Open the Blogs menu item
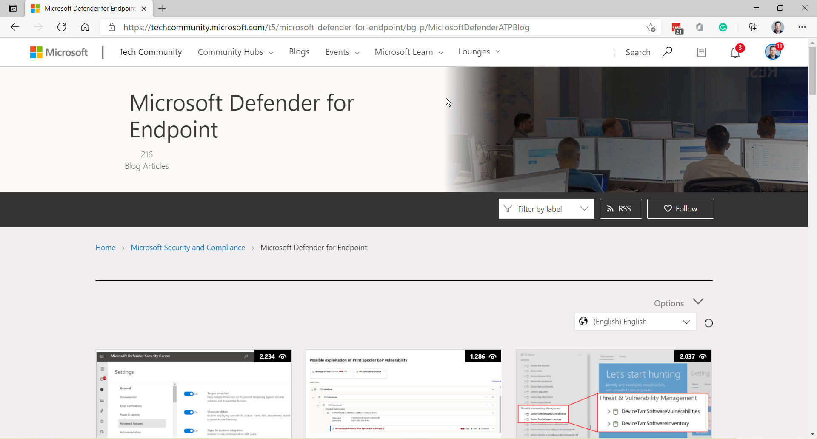The height and width of the screenshot is (439, 817). (299, 52)
